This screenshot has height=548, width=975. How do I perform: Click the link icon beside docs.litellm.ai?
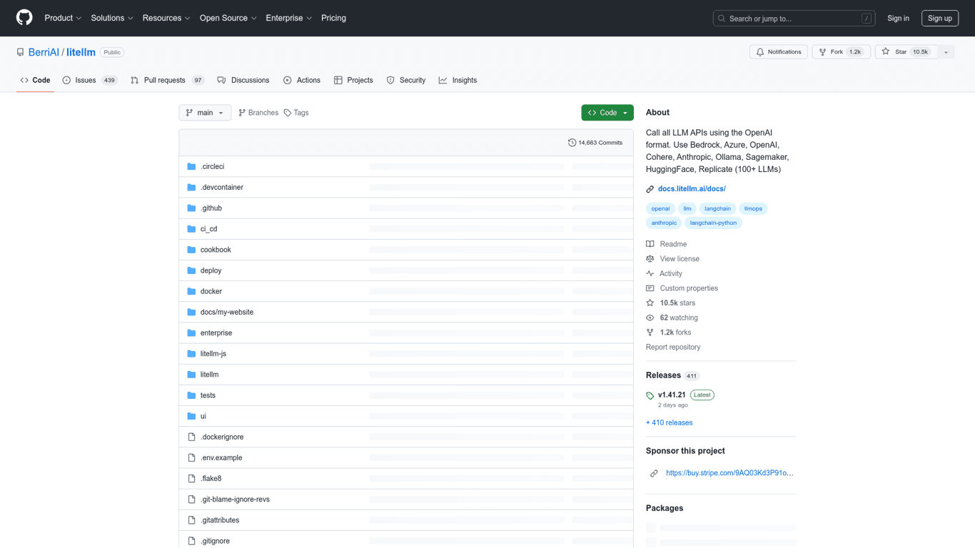(x=649, y=188)
